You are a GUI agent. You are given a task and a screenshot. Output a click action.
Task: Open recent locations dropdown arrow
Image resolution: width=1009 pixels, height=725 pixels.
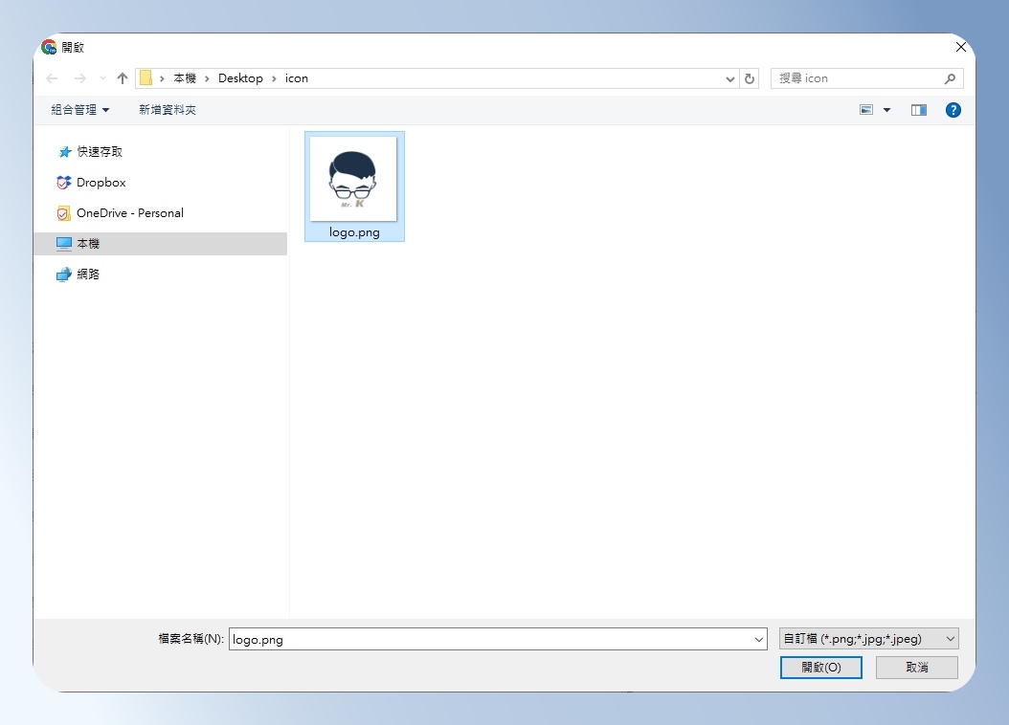(102, 78)
